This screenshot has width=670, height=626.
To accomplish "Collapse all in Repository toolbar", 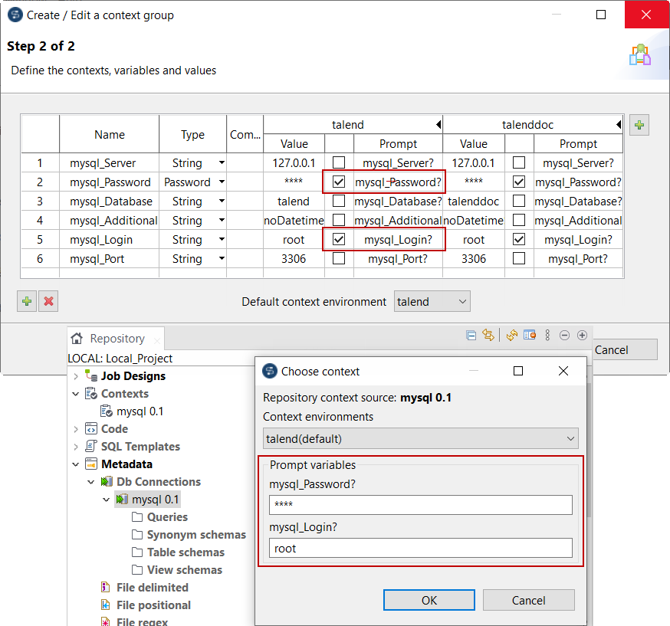I will tap(472, 336).
